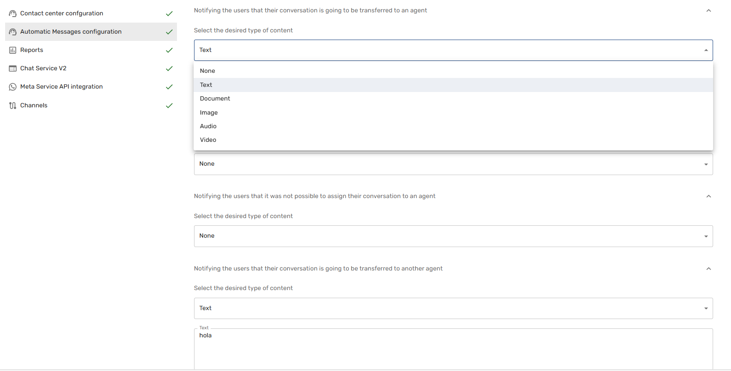Open the content type dropdown showing Text above hola
Viewport: 731px width, 371px height.
[453, 308]
